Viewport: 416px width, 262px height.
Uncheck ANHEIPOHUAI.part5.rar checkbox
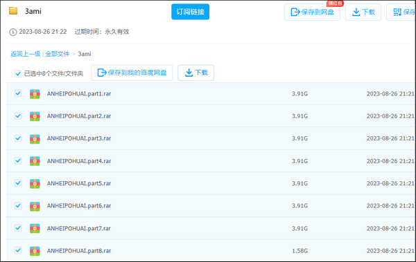click(18, 183)
